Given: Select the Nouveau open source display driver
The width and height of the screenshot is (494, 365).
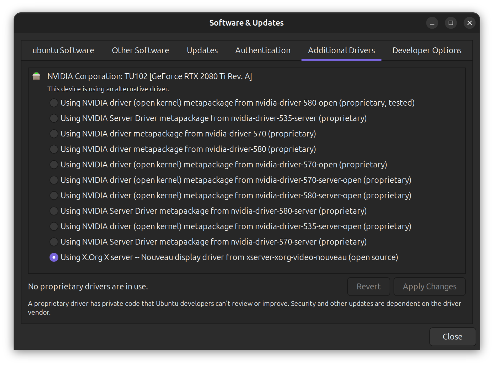Looking at the screenshot, I should pyautogui.click(x=54, y=257).
